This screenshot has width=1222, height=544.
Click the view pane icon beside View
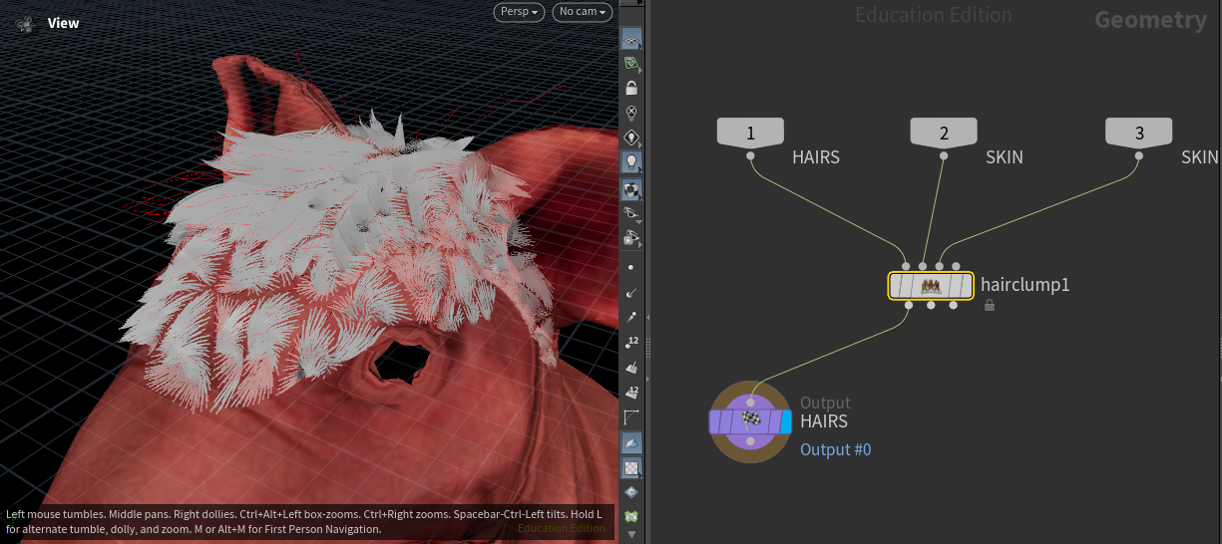point(25,24)
